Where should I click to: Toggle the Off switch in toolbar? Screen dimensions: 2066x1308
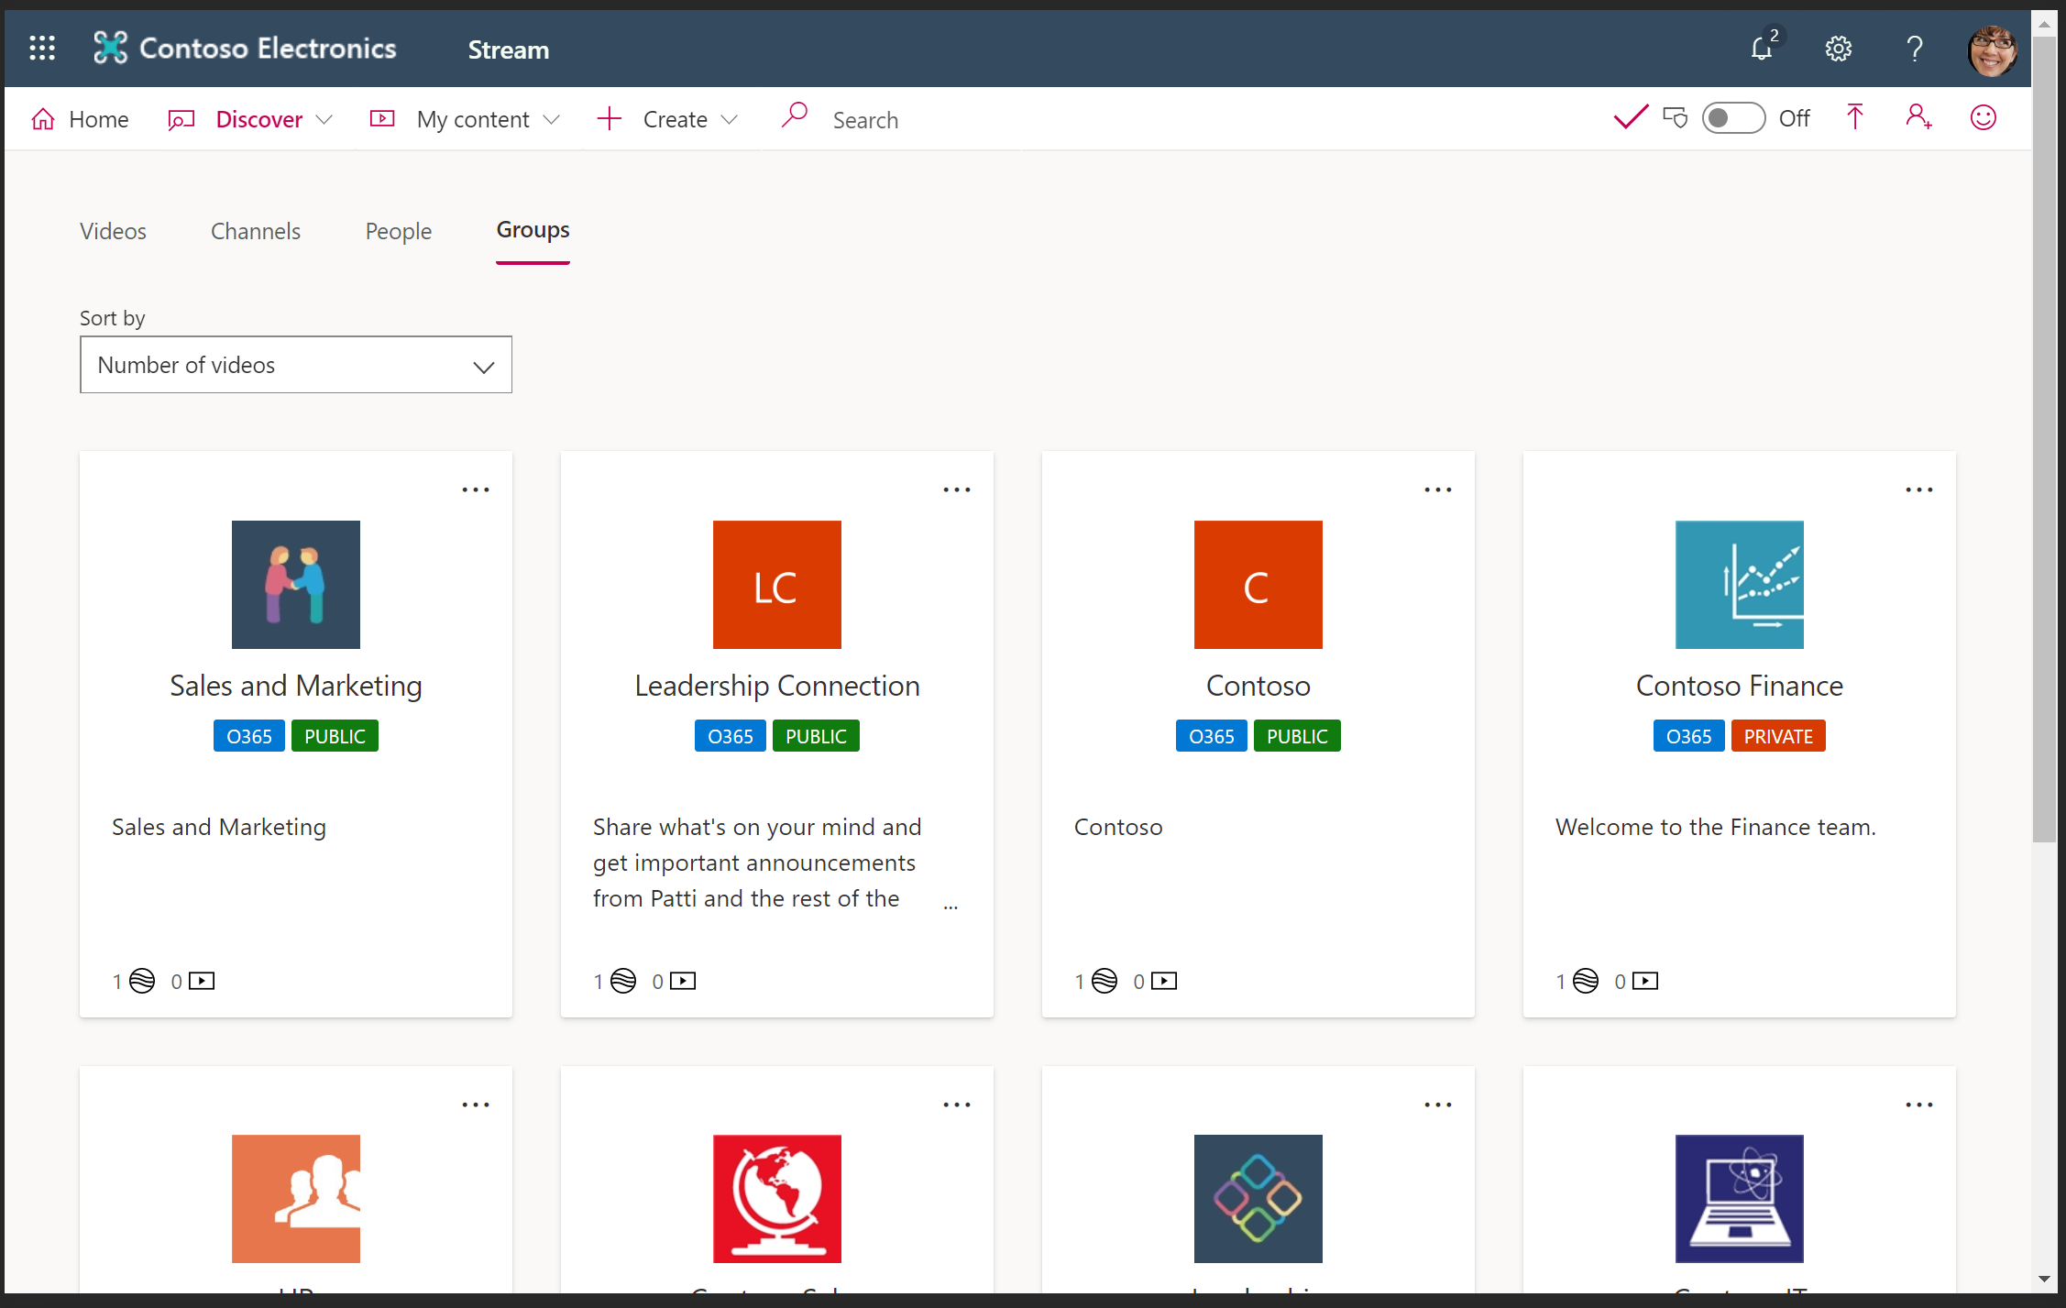(1733, 118)
